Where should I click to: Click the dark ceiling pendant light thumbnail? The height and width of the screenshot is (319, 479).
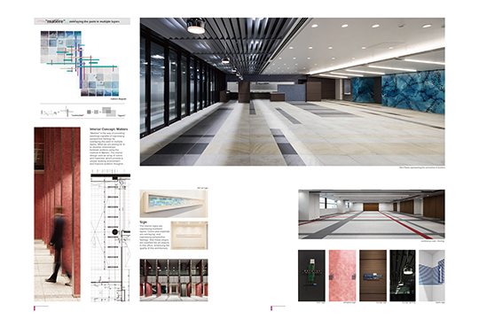(403, 276)
